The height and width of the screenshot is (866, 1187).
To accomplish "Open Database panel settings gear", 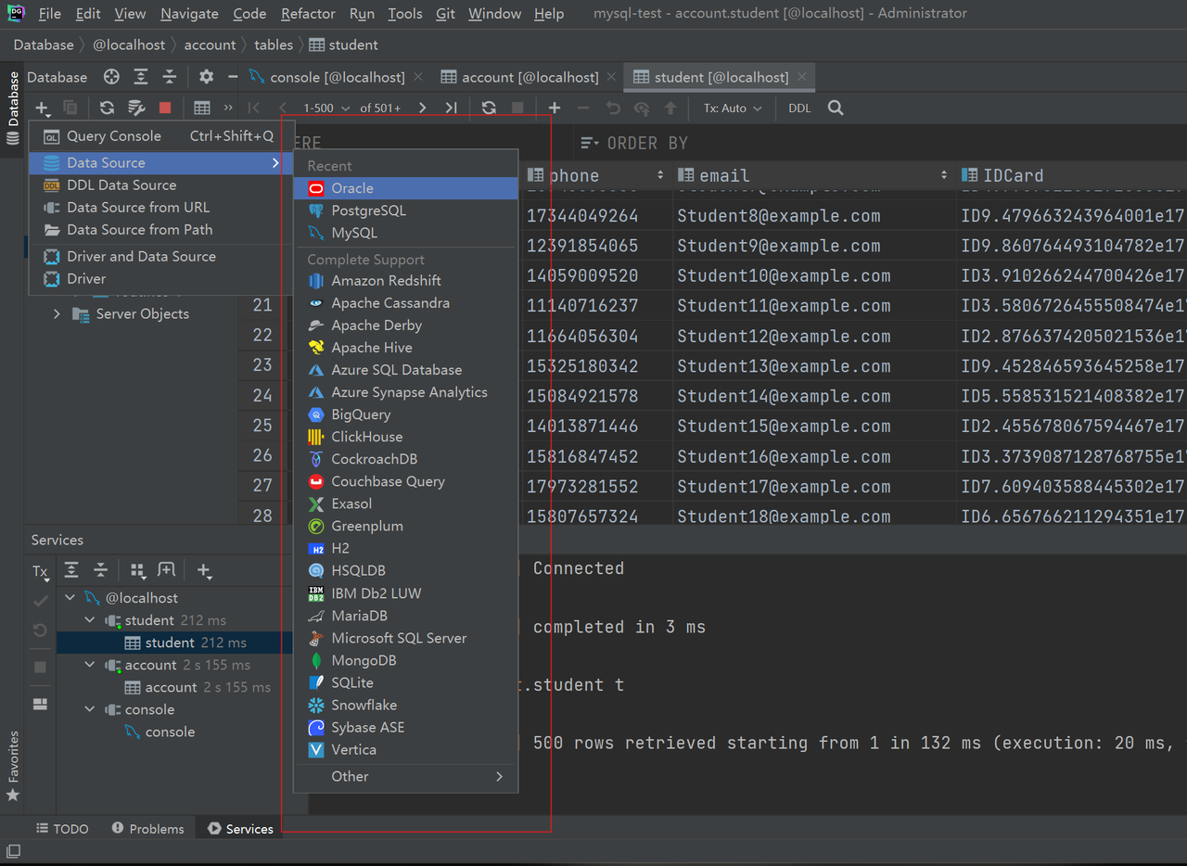I will tap(206, 77).
